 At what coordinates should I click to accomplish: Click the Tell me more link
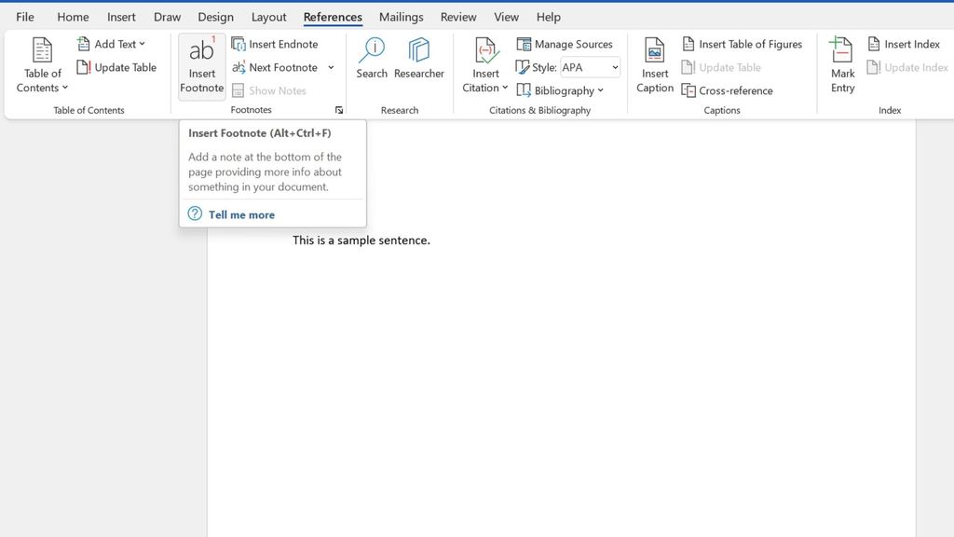tap(240, 214)
